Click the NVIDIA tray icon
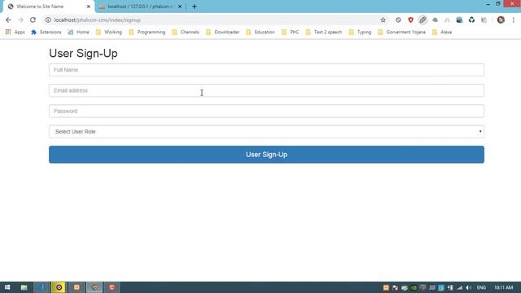Viewport: 521px width, 293px height. 414,287
